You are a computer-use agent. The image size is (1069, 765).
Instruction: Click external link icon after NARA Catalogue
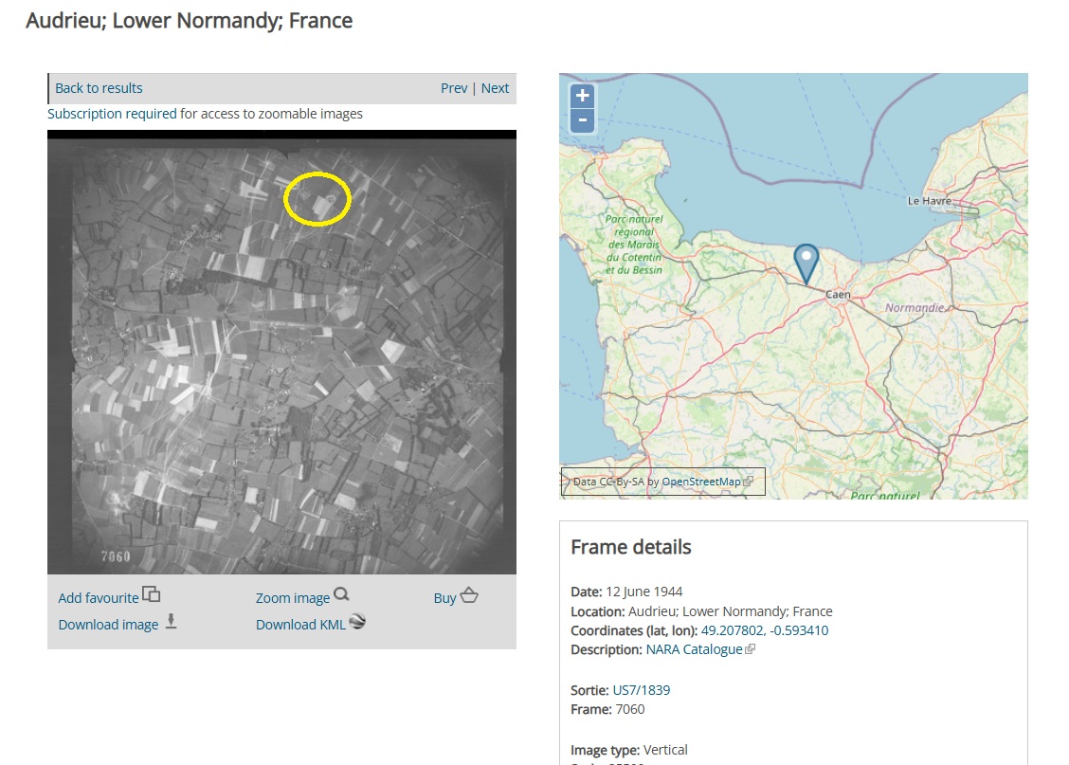(x=751, y=650)
